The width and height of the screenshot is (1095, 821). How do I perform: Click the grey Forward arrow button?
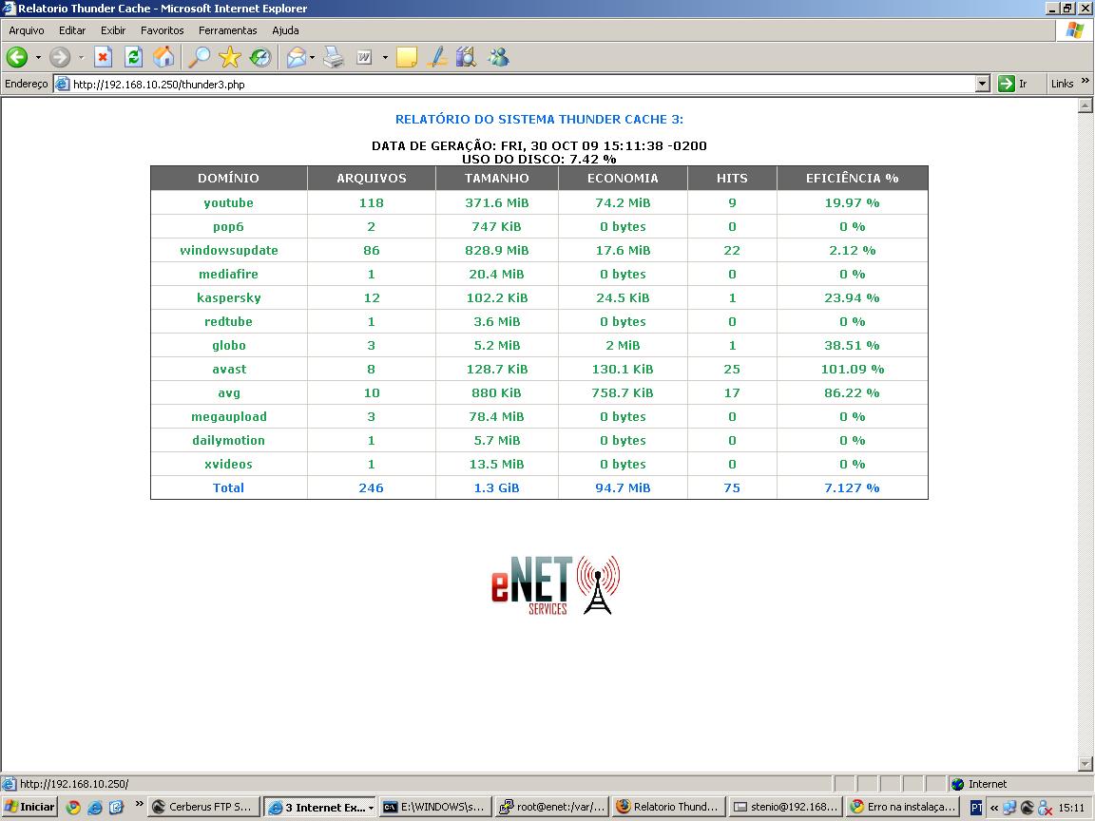[60, 57]
